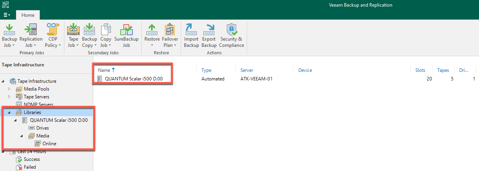Select Drives under the QUANTUM library

[42, 128]
